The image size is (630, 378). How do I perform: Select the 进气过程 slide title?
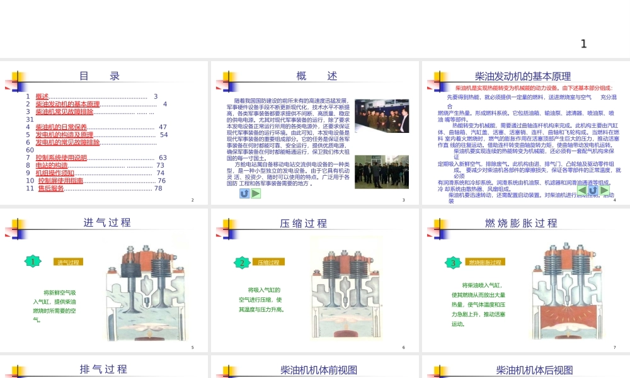click(107, 222)
